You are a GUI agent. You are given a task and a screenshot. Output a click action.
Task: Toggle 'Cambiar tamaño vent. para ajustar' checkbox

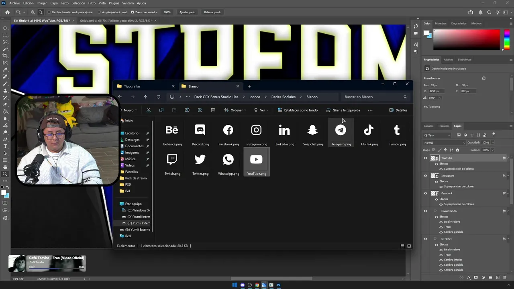click(49, 12)
